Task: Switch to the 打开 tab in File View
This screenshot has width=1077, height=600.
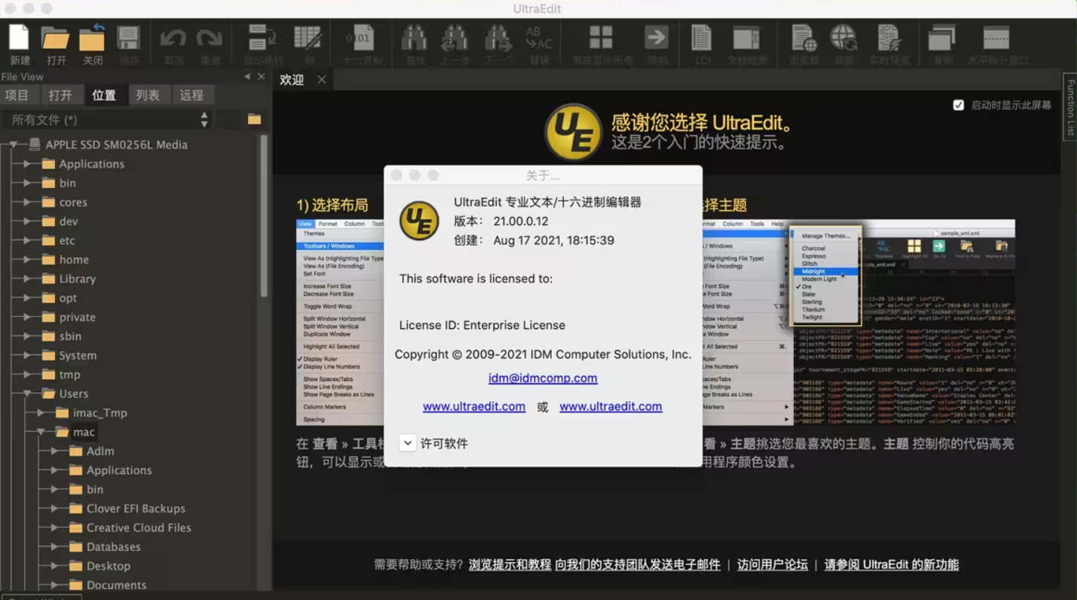Action: (x=61, y=95)
